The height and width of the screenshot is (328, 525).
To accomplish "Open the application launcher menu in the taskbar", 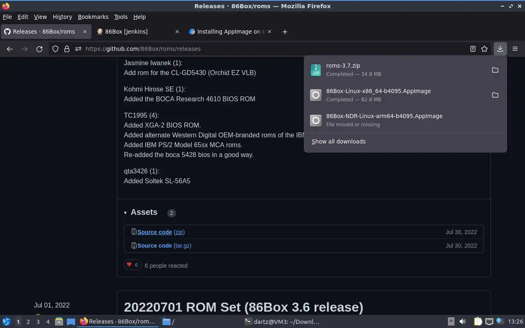I will (6, 322).
